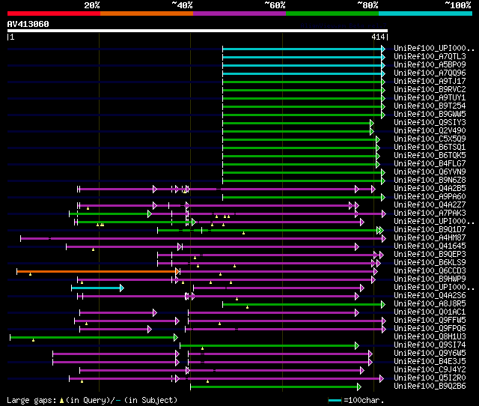Select the UniRef100_Q9Y6W5 label
This screenshot has height=406, width=479.
(x=430, y=354)
